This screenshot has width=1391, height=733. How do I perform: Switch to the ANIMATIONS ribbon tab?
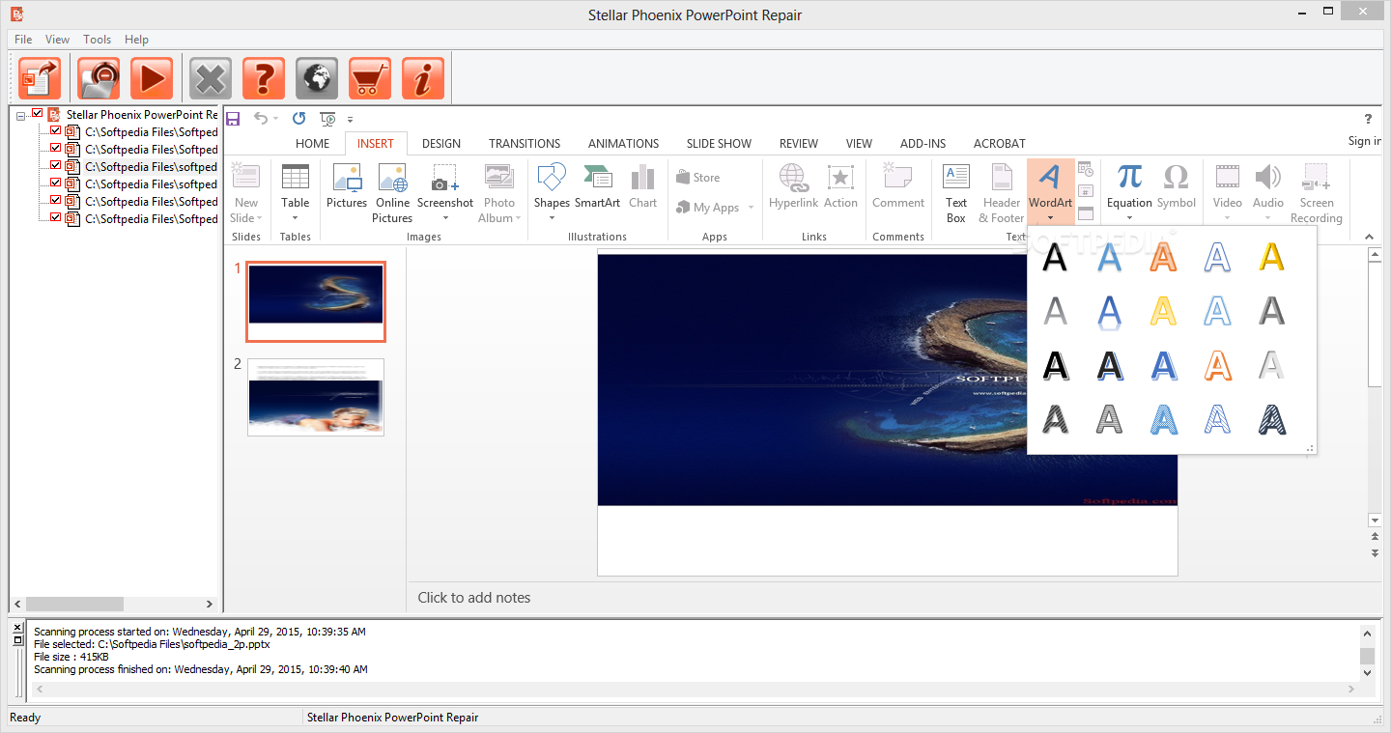pos(623,143)
